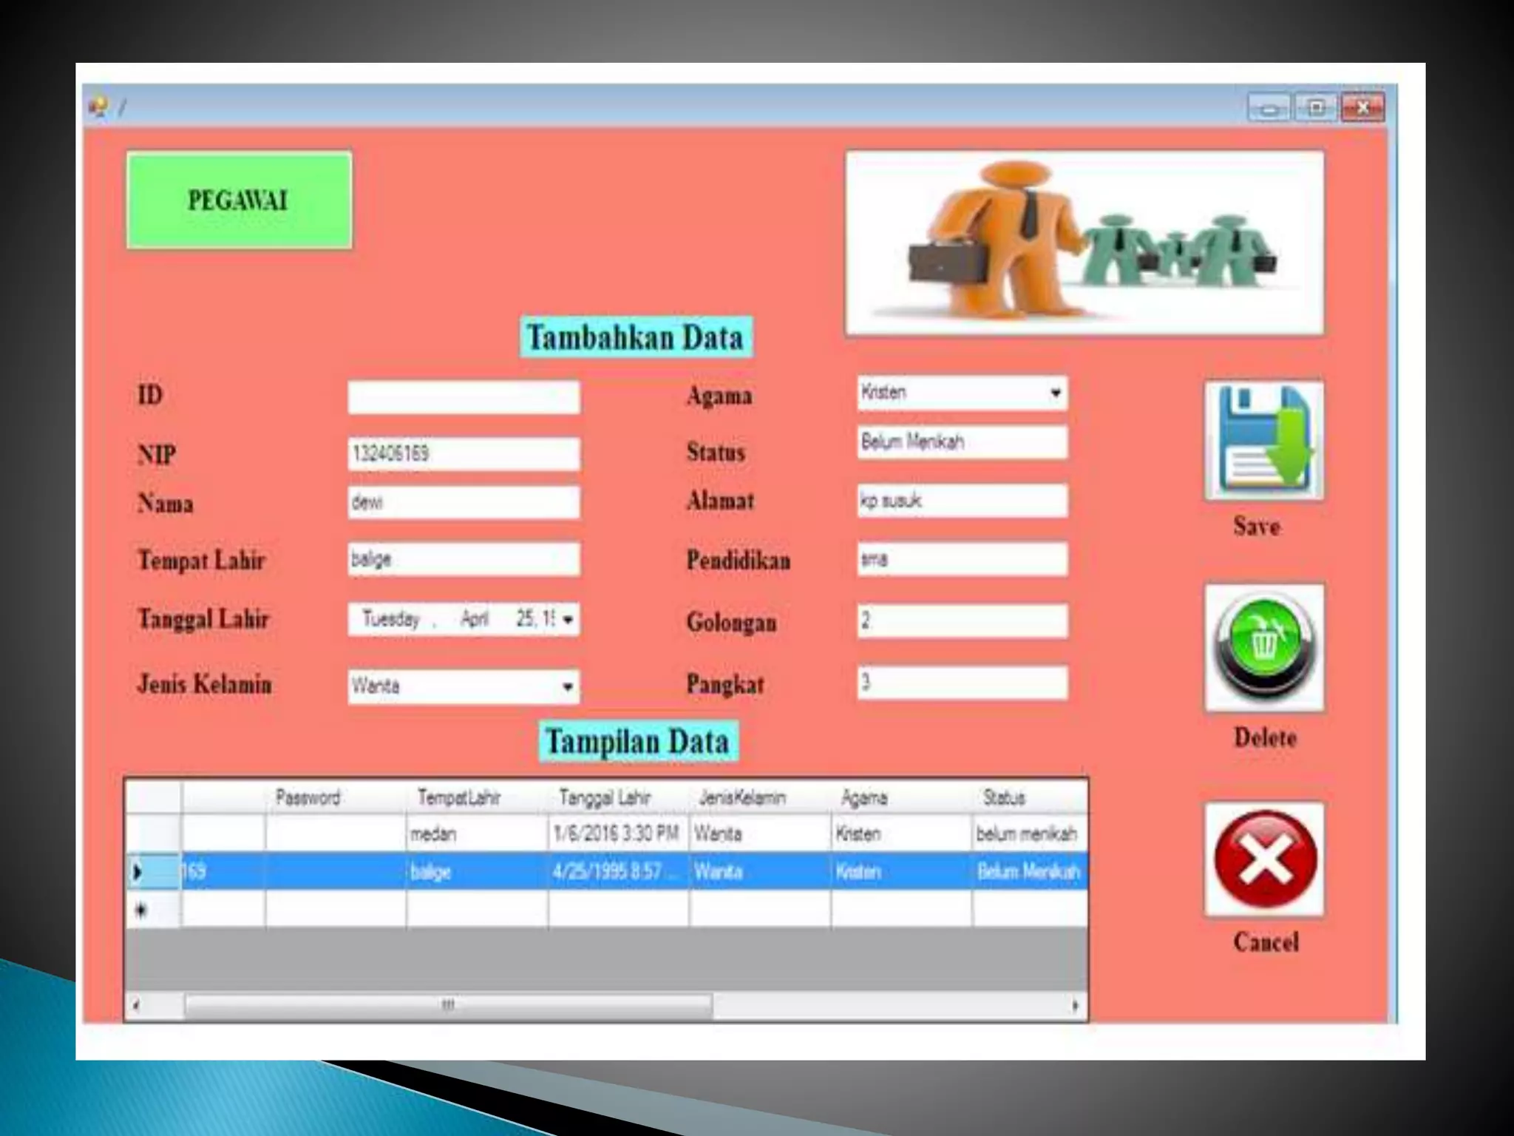Click the horizontal scrollbar thumb in grid
Viewport: 1514px width, 1136px height.
pyautogui.click(x=448, y=1005)
